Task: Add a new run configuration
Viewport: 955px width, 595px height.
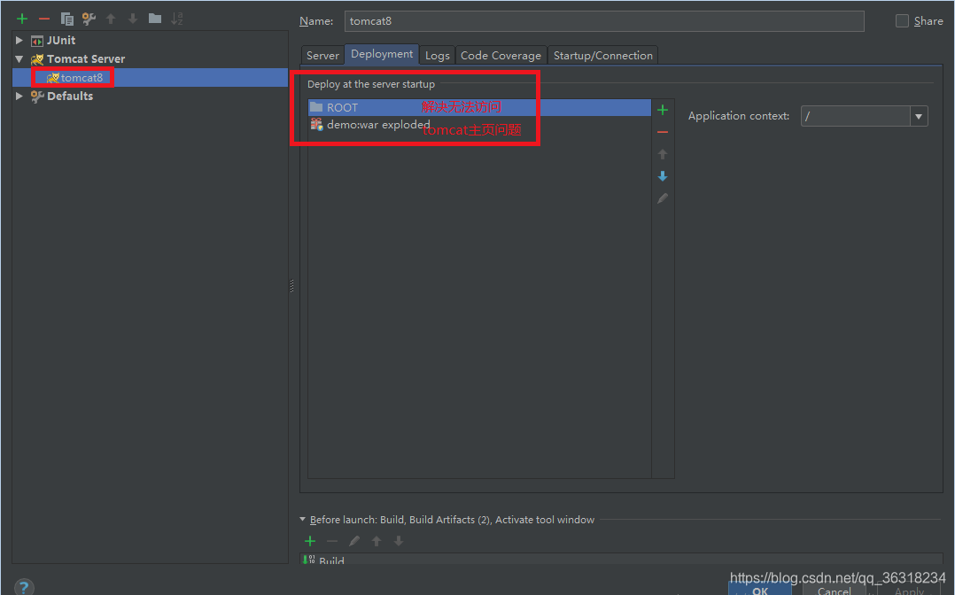Action: [21, 18]
